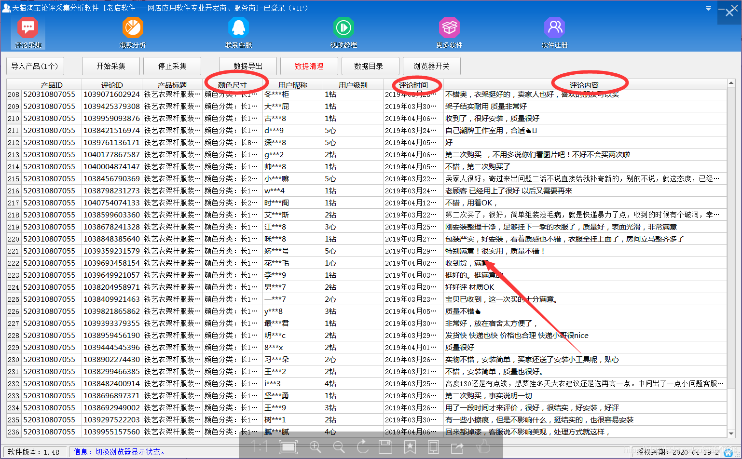Screen dimensions: 742x459
Task: Select the nickname cell 明***c
Action: pos(293,336)
